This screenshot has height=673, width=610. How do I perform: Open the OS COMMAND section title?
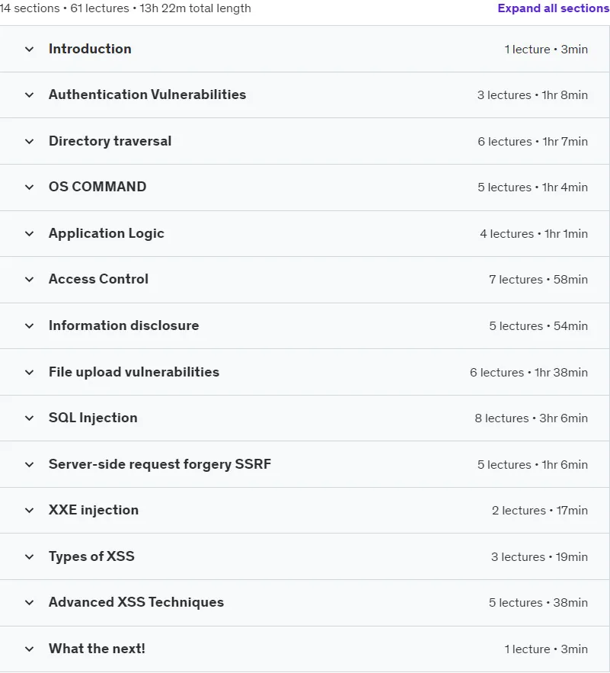pyautogui.click(x=97, y=187)
